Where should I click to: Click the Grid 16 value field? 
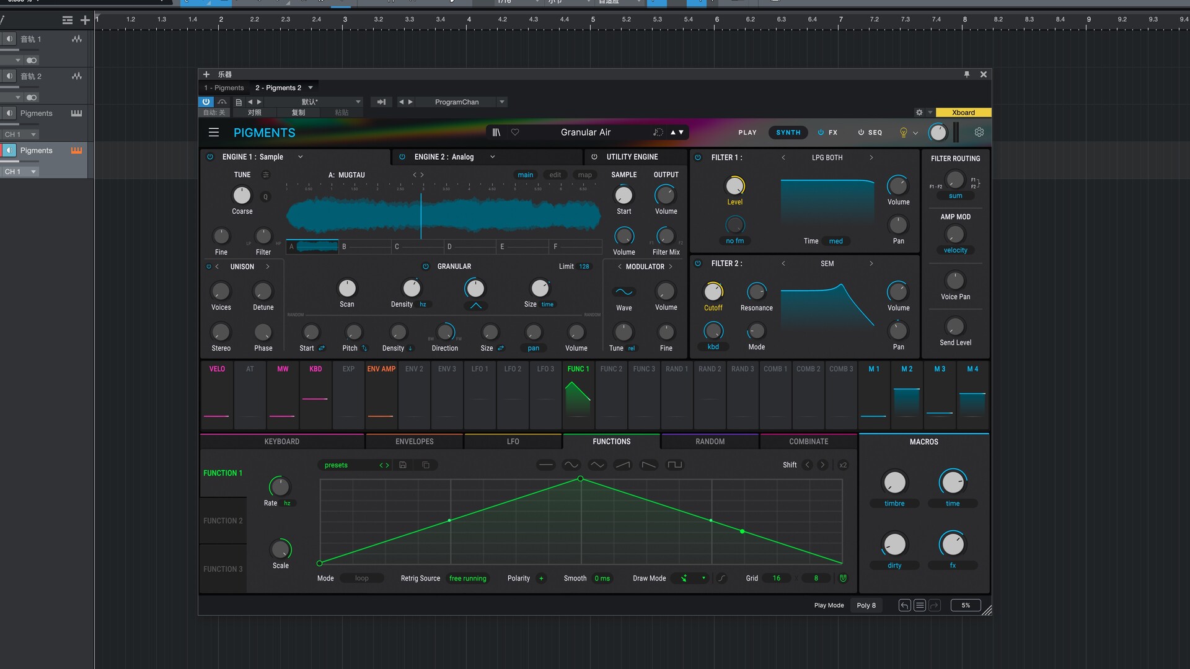pos(777,578)
